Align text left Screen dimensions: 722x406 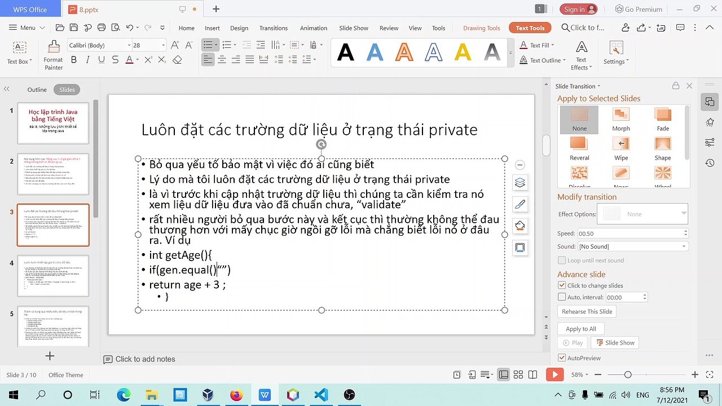[208, 60]
